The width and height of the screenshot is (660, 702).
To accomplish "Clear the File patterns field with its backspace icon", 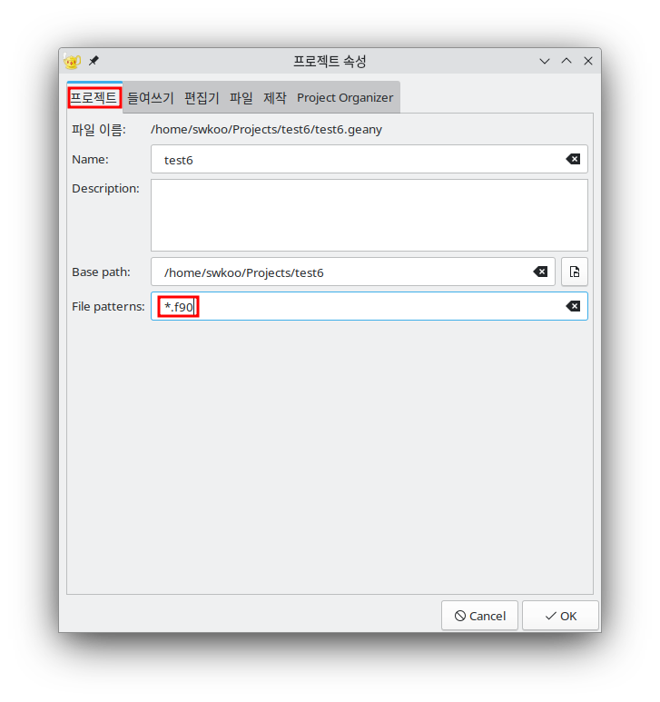I will [573, 306].
